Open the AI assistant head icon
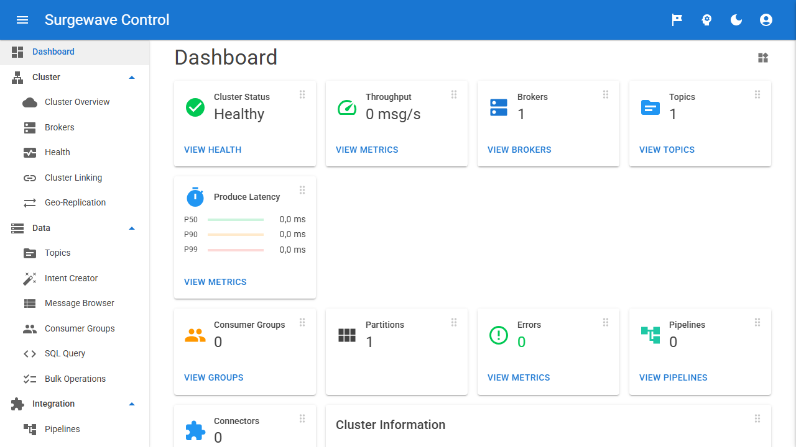The width and height of the screenshot is (796, 447). click(x=706, y=20)
